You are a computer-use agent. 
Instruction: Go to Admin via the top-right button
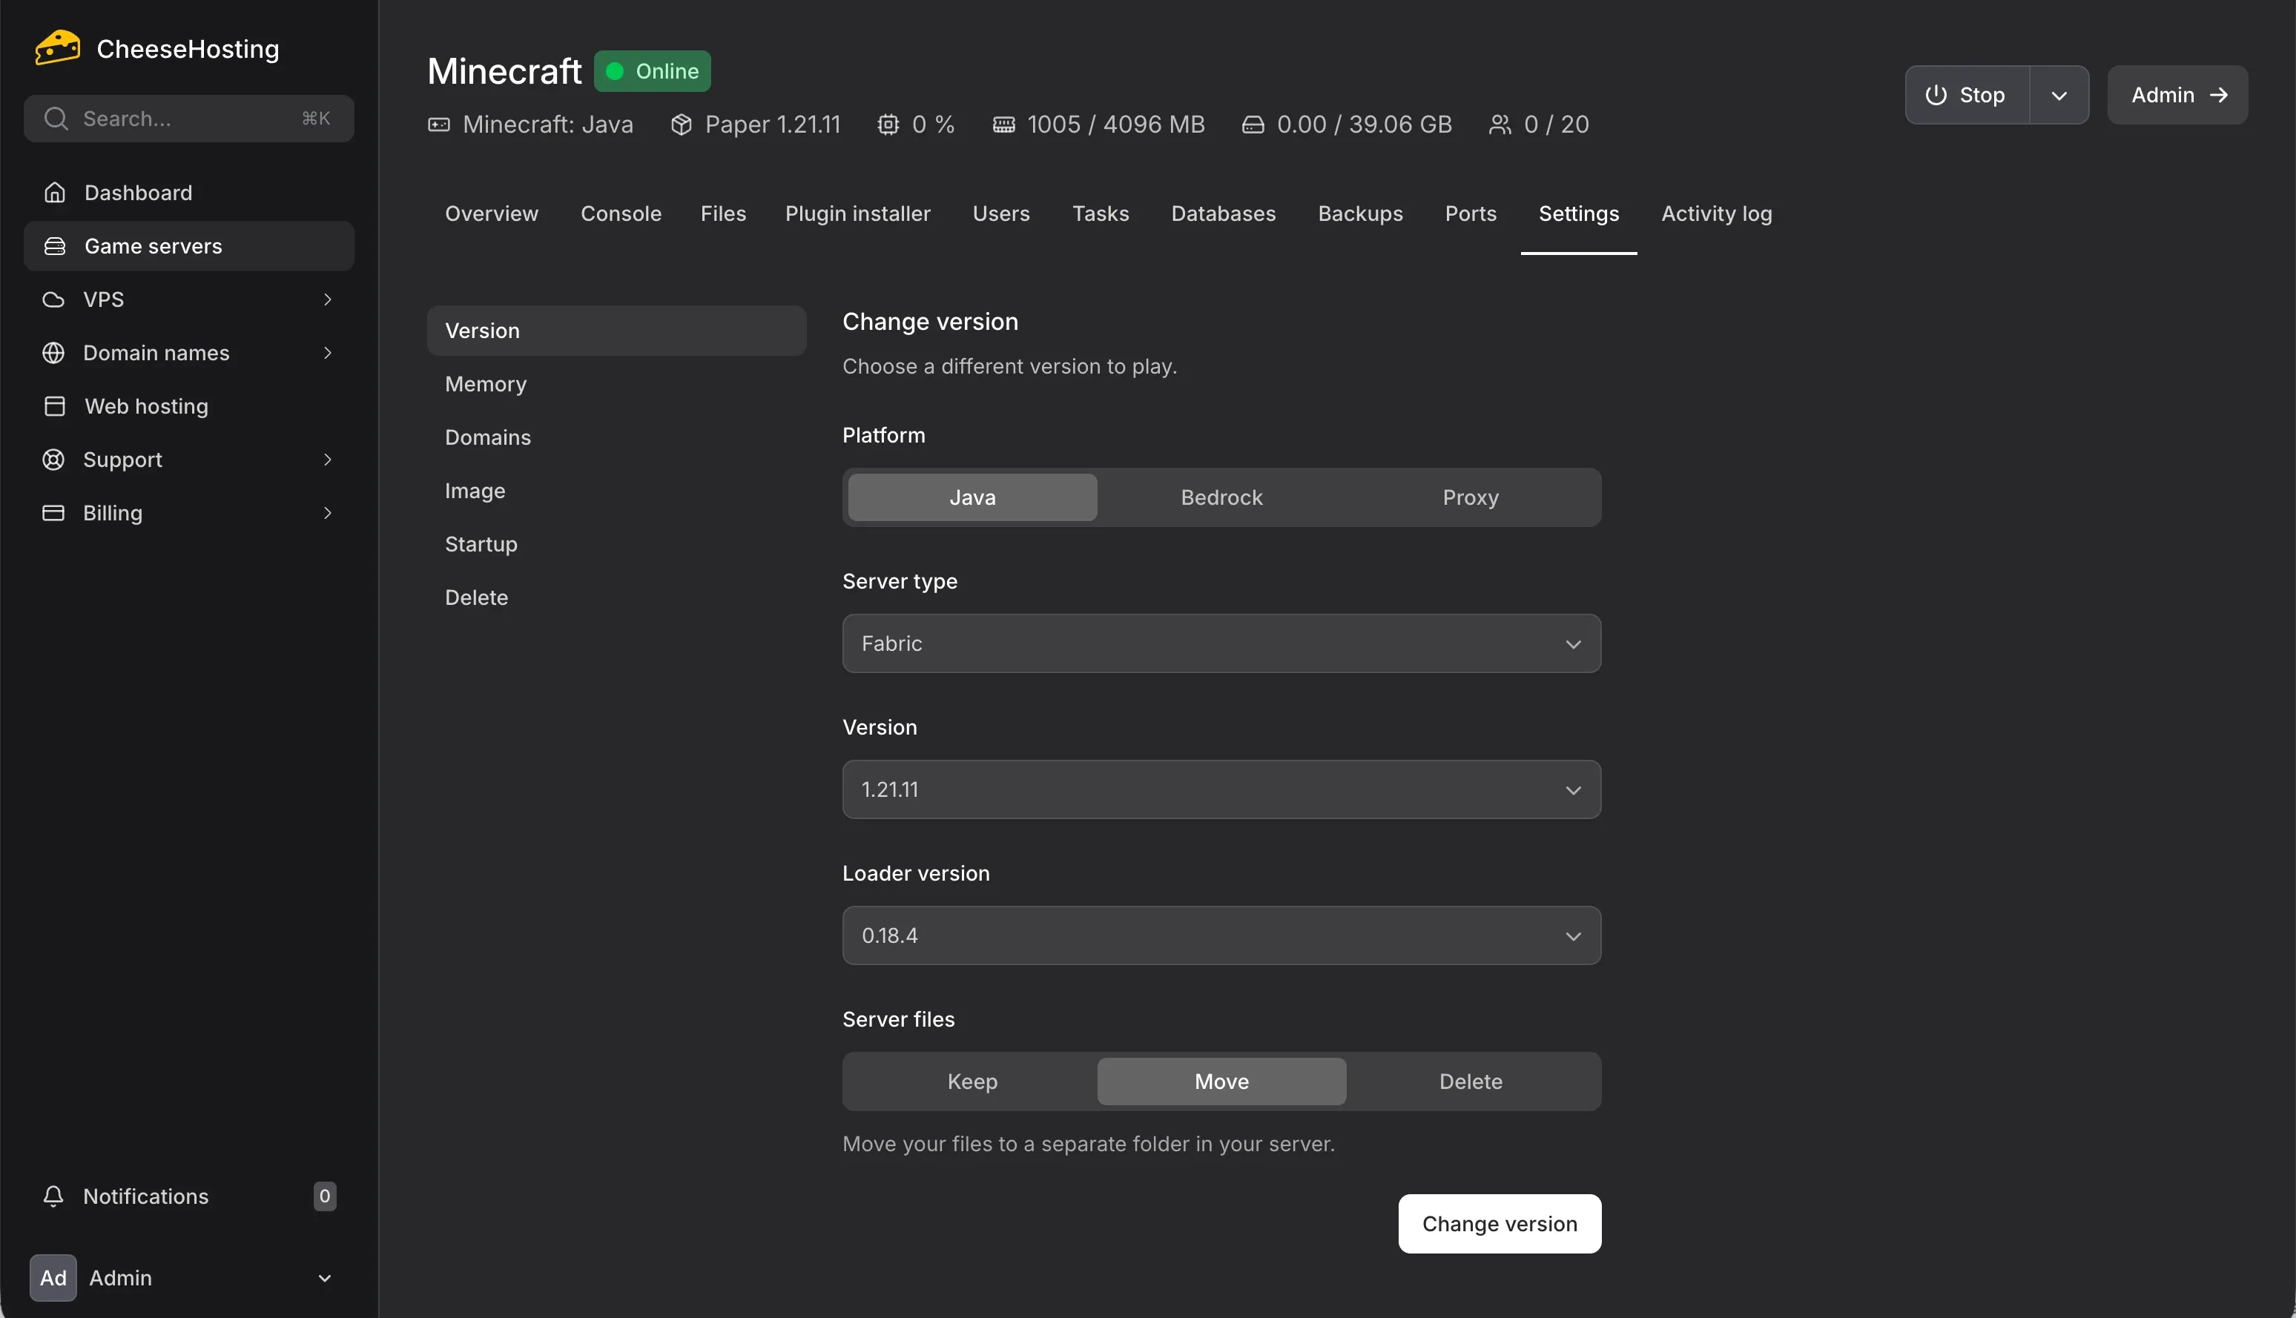(x=2177, y=94)
